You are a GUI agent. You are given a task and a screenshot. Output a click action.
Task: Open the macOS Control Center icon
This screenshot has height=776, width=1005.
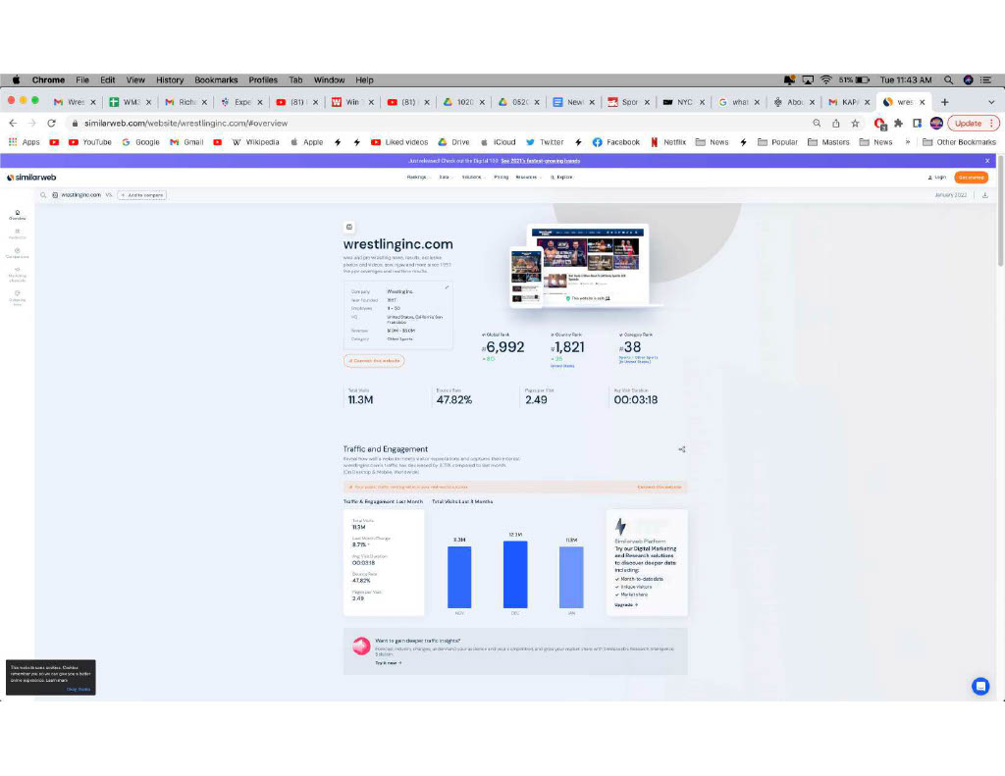click(985, 80)
